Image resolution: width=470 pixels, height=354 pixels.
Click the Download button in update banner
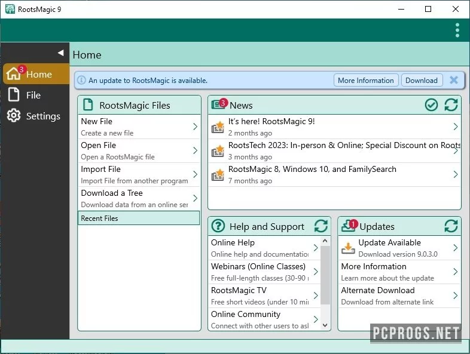422,80
